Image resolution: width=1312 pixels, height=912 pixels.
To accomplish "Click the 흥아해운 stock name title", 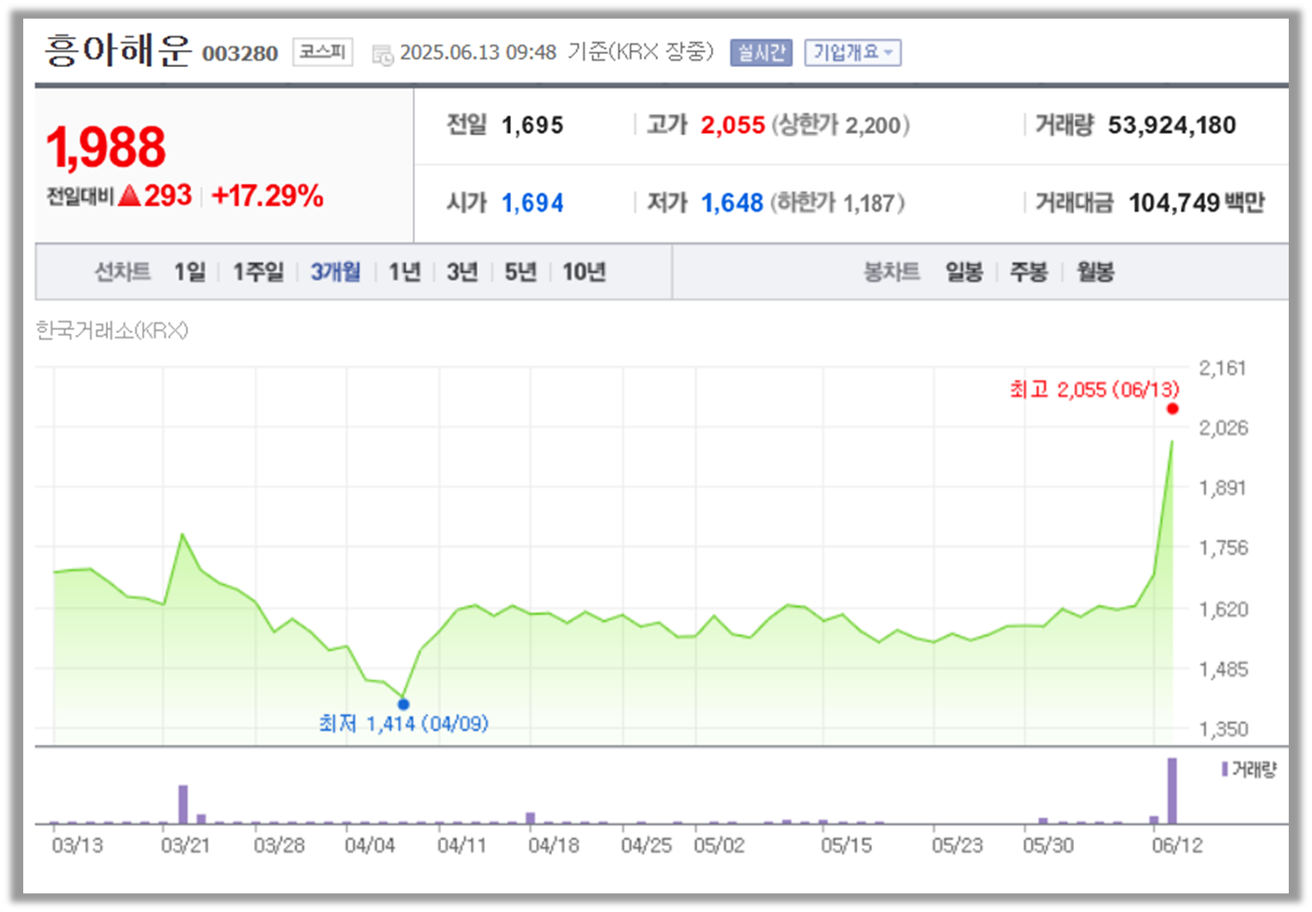I will (118, 50).
